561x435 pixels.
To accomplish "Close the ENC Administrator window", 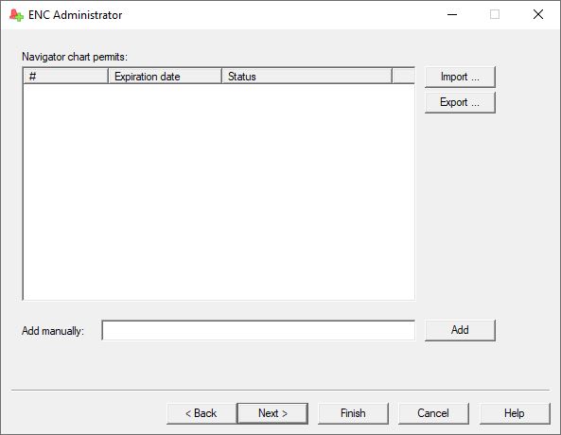I will click(538, 15).
